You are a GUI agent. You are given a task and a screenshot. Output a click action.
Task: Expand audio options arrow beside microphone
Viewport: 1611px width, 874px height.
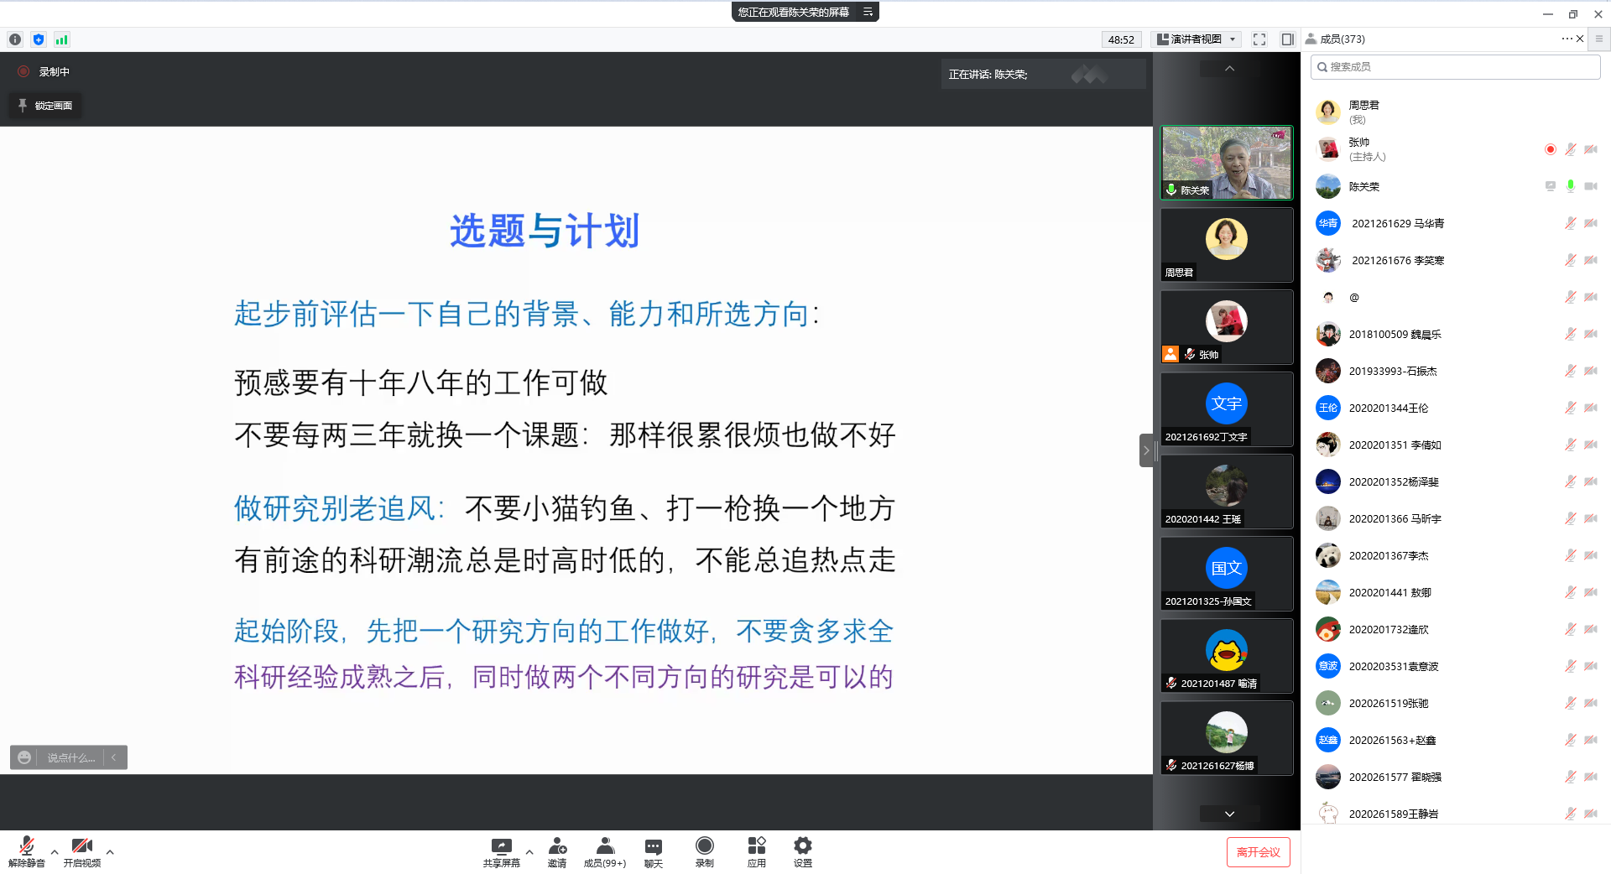[55, 852]
